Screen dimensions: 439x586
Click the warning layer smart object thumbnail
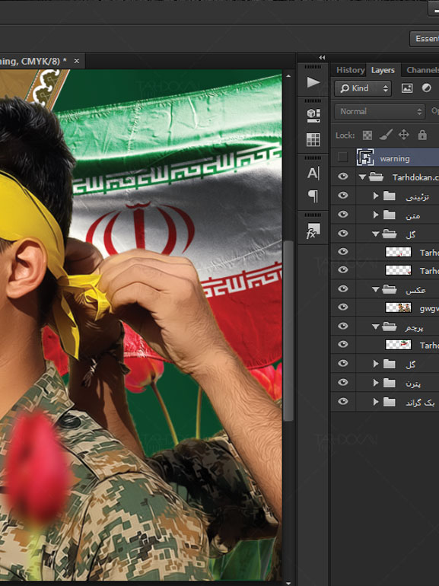pos(365,158)
